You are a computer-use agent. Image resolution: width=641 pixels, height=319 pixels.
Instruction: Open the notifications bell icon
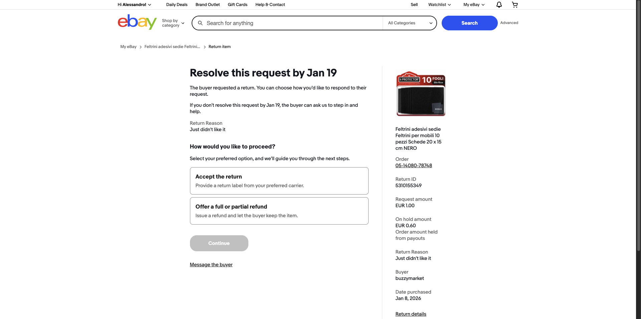[499, 5]
